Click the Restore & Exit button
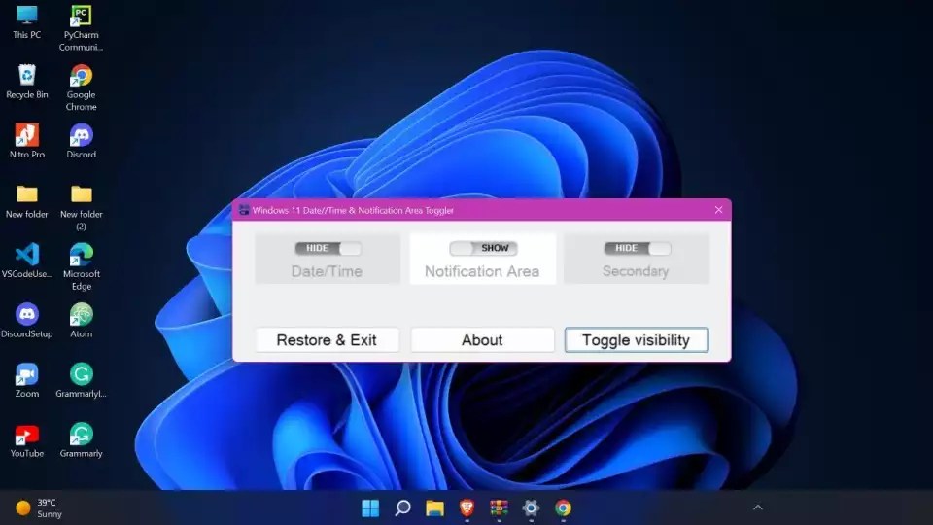The width and height of the screenshot is (933, 525). (327, 340)
